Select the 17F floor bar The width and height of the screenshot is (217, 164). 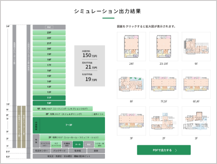click(49, 65)
